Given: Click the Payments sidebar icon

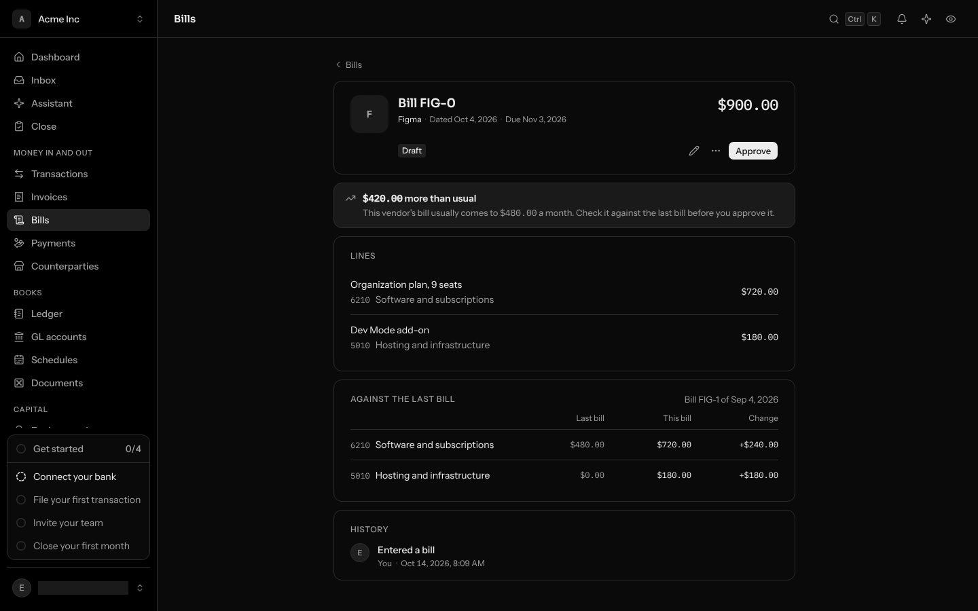Looking at the screenshot, I should point(19,243).
